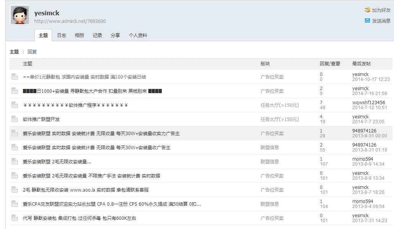
Task: Click folder icon beside 代写 静默安装包 thread
Action: tap(15, 218)
